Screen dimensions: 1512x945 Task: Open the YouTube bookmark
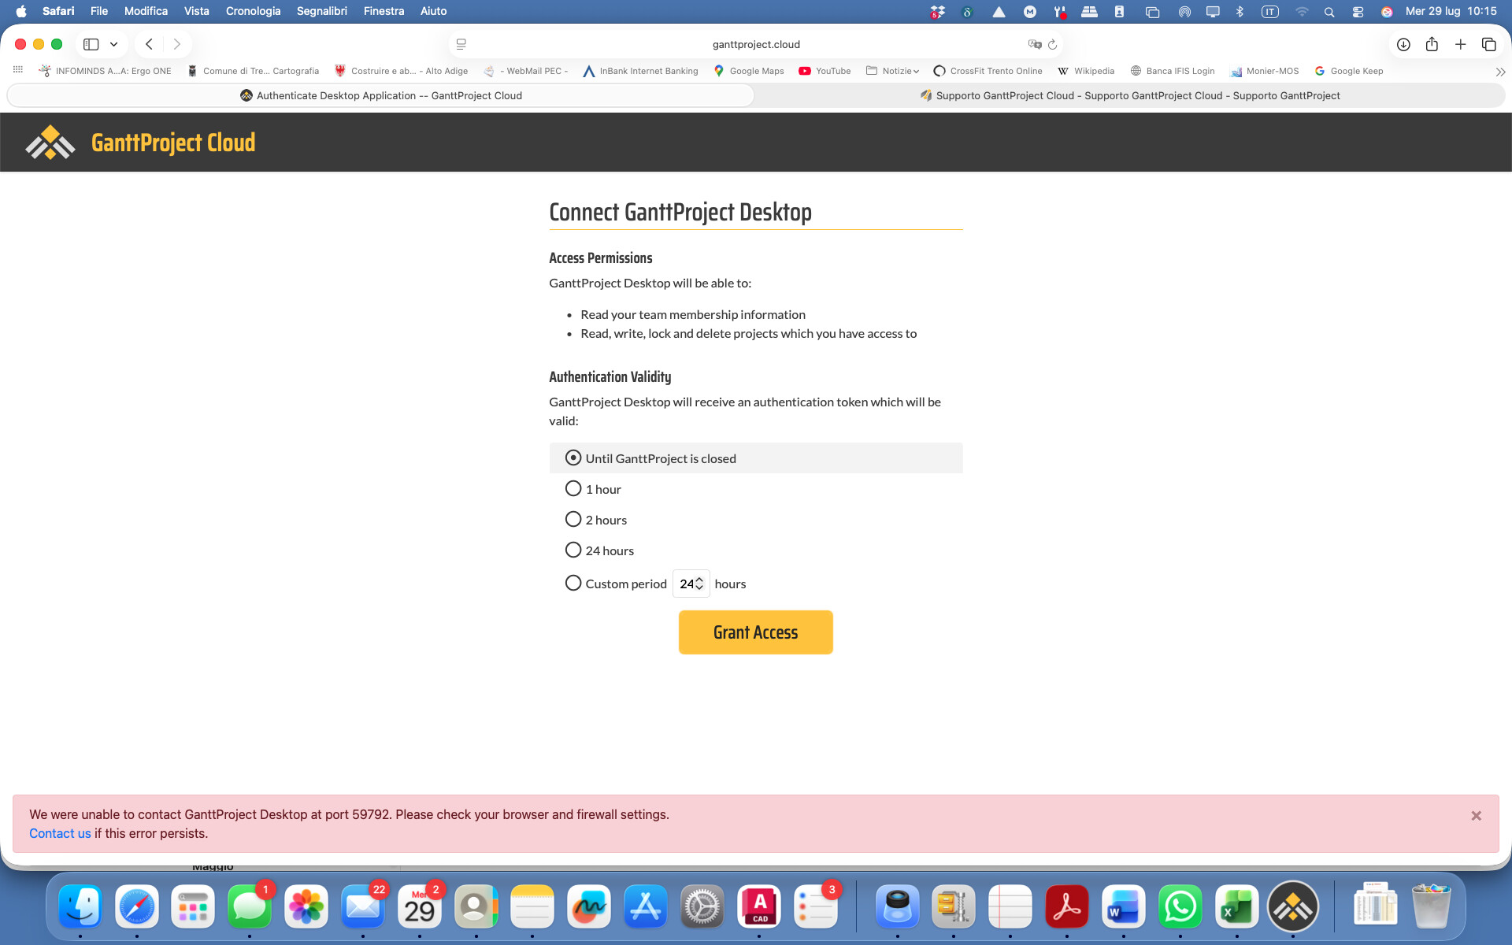(825, 71)
